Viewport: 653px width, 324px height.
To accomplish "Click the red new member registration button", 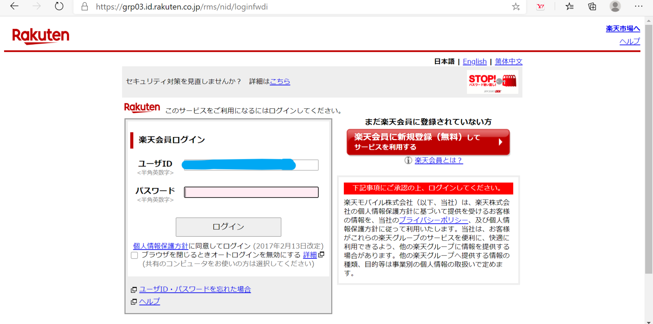I will (428, 142).
